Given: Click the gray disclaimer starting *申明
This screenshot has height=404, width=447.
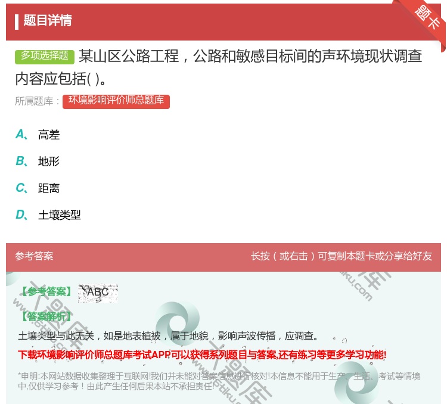Looking at the screenshot, I should coord(219,381).
